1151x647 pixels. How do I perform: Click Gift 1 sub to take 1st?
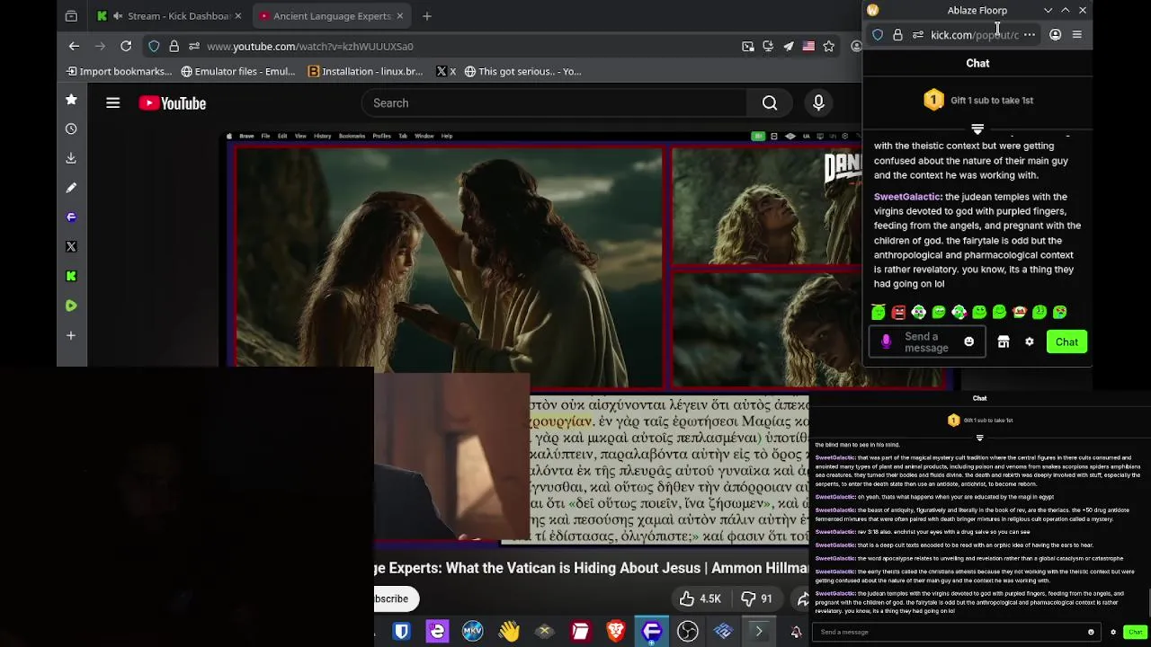pos(978,100)
